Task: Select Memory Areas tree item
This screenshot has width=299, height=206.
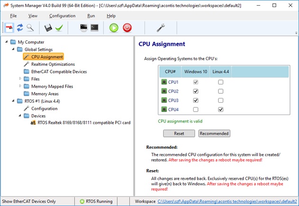Action: (45, 94)
